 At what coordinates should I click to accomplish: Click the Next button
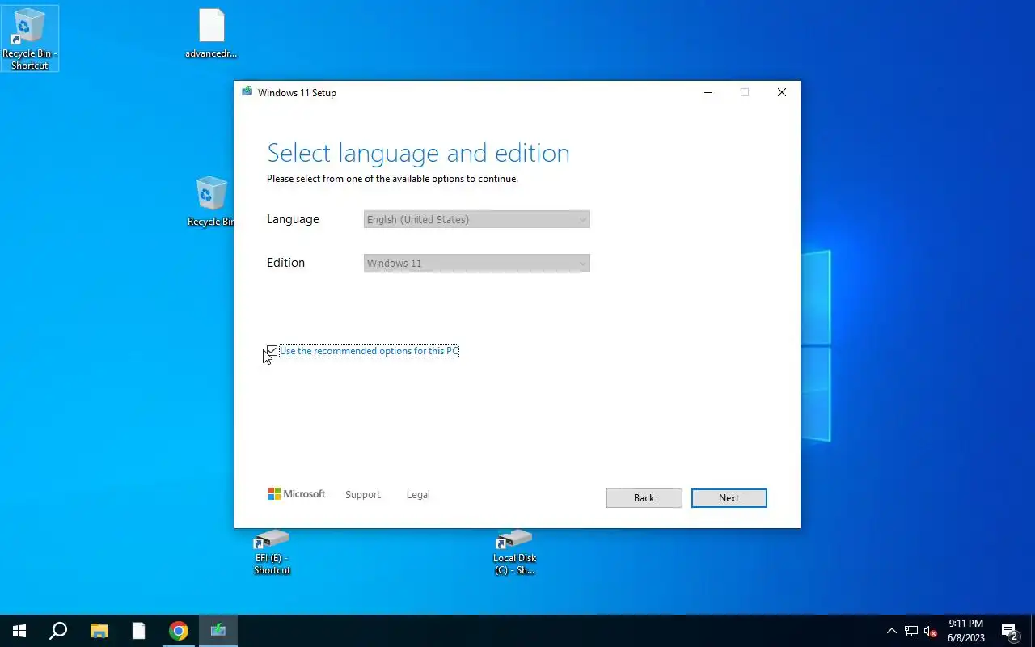[x=729, y=498]
